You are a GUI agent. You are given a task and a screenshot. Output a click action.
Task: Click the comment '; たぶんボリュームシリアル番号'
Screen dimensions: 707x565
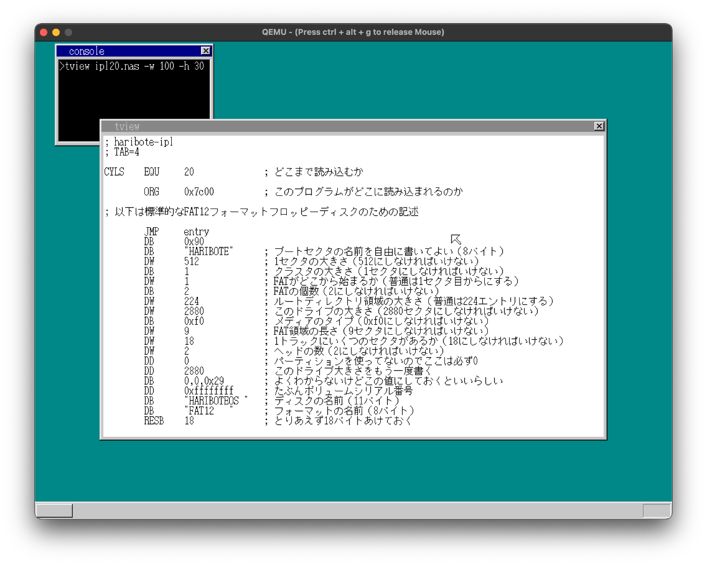point(338,391)
